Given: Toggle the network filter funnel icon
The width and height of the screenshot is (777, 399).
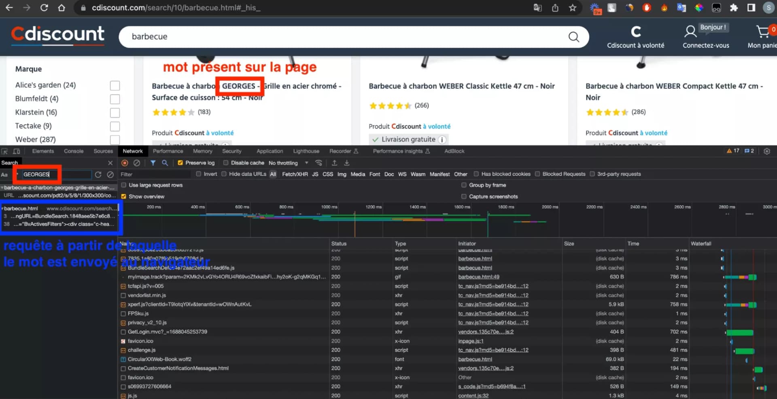Looking at the screenshot, I should pyautogui.click(x=153, y=163).
